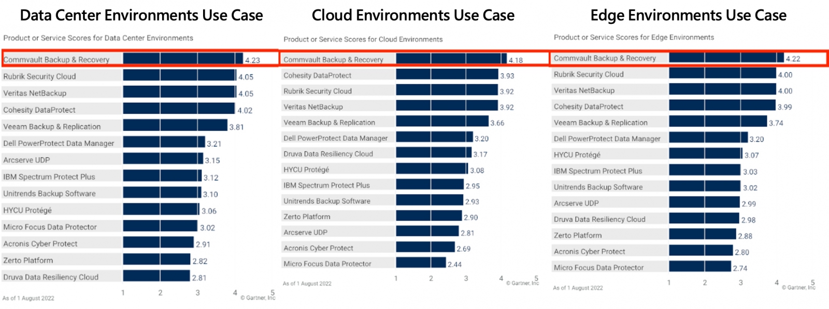Click the 3.66 score value
This screenshot has height=309, width=829.
coord(497,123)
